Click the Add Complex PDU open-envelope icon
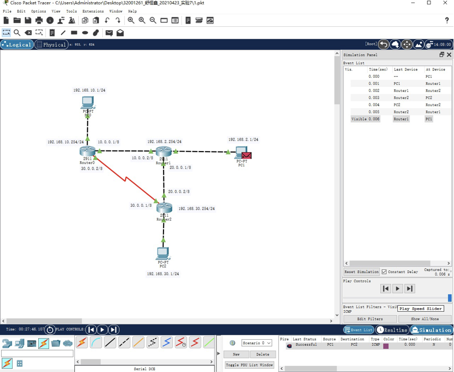The image size is (454, 372). coord(120,33)
